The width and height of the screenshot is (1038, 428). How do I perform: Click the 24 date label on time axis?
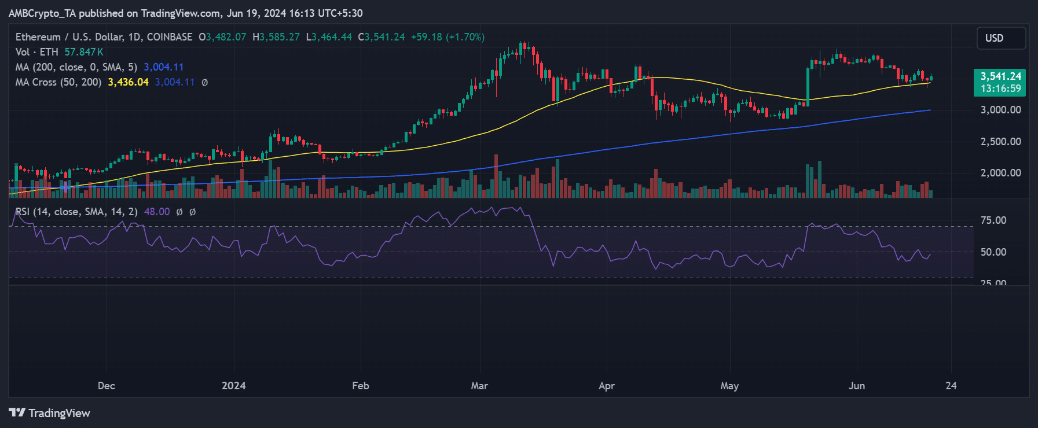pos(951,386)
